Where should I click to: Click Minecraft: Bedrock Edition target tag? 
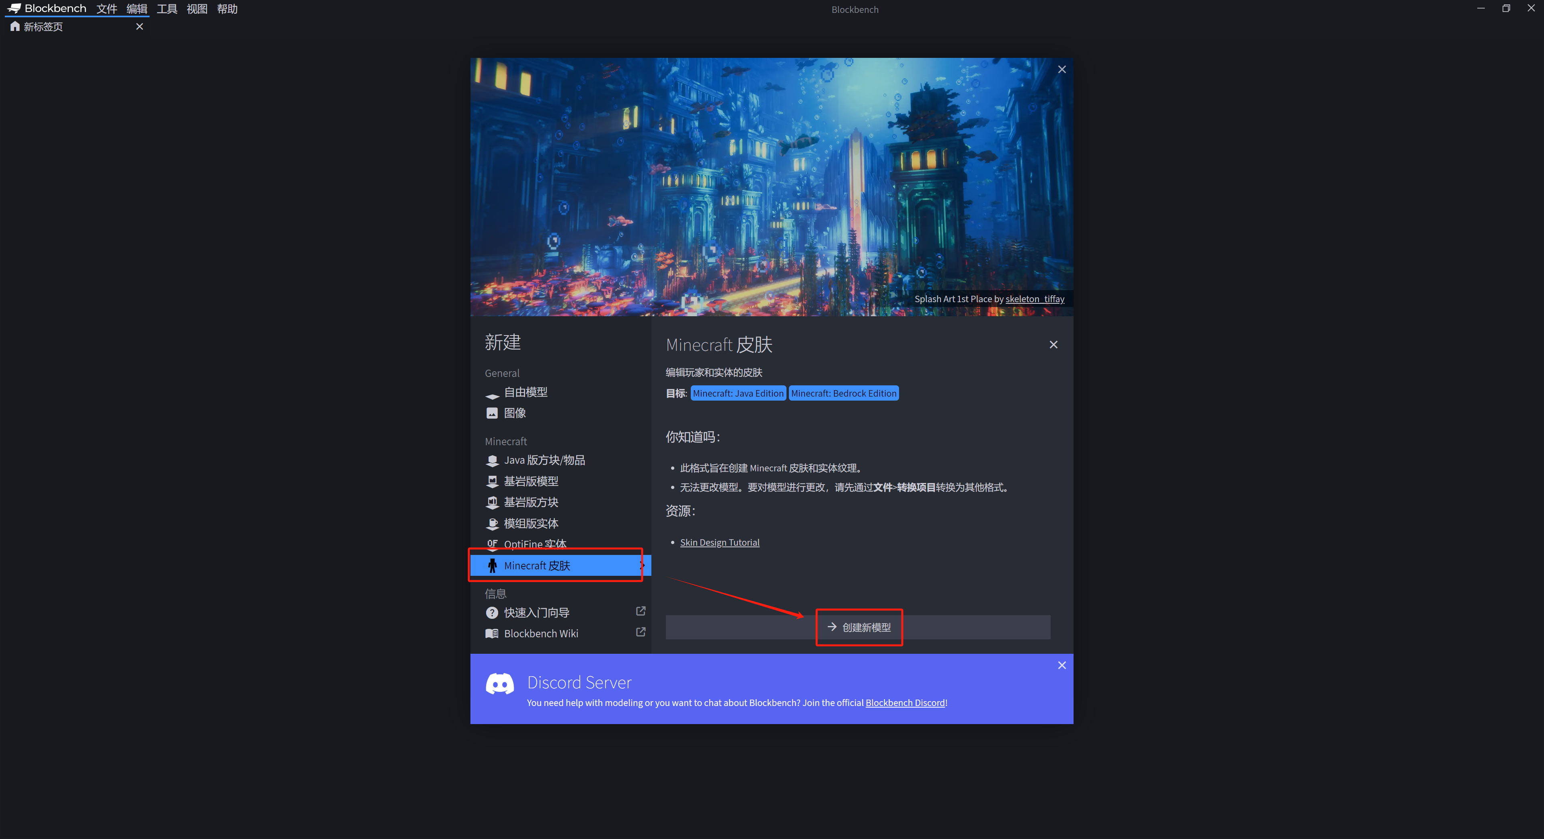pyautogui.click(x=843, y=393)
